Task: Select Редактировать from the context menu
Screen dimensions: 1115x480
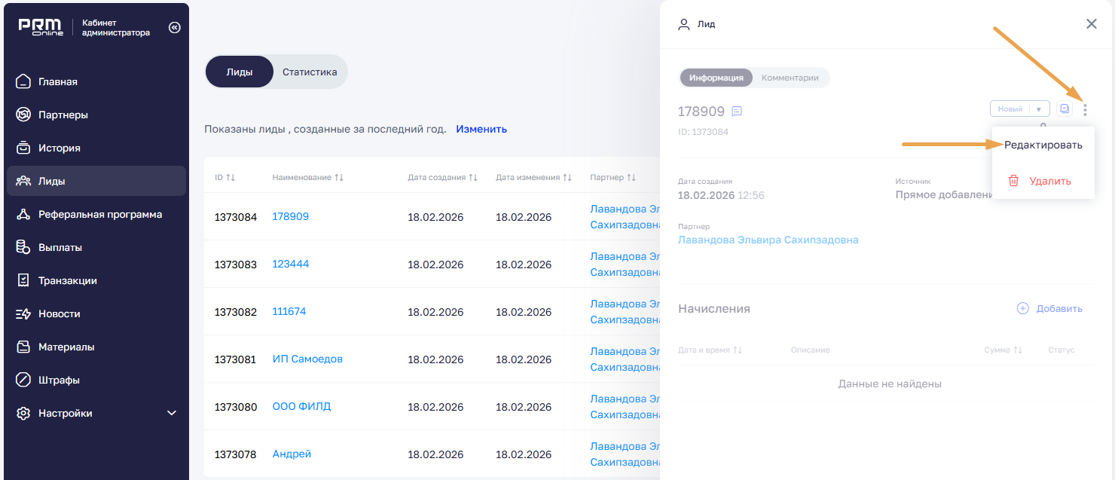Action: click(1043, 145)
